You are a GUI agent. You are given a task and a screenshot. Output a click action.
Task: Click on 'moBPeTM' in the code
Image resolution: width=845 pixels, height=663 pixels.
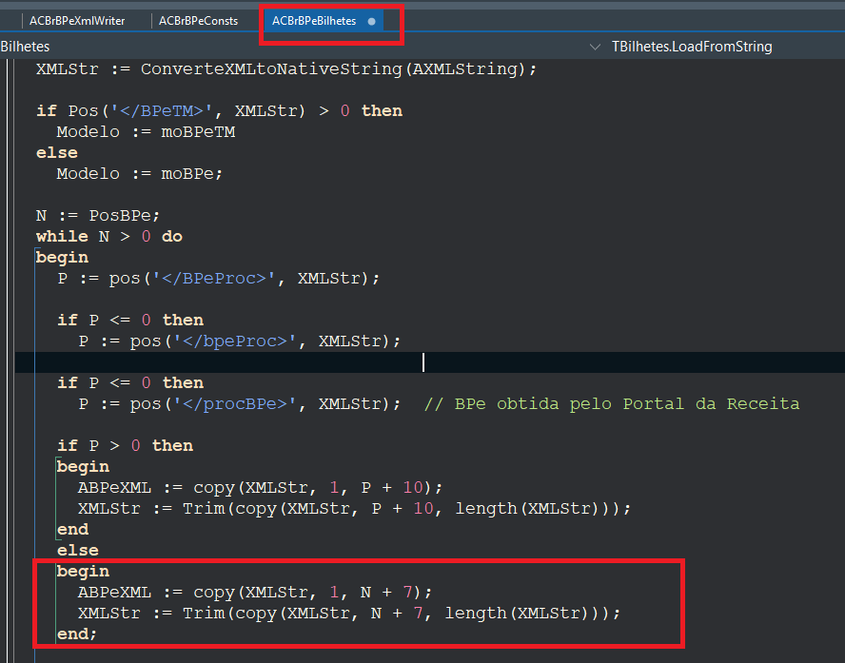coord(198,132)
